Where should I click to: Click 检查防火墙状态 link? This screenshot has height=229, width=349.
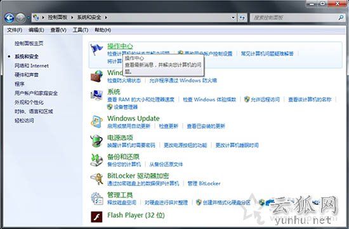(x=124, y=81)
